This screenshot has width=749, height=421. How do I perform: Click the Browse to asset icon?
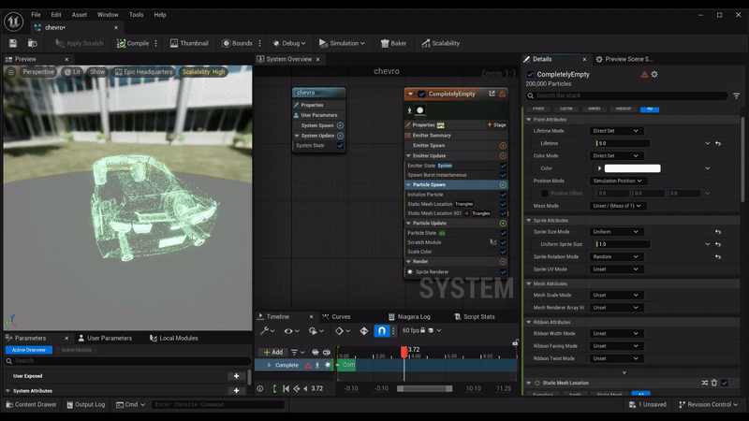point(33,43)
